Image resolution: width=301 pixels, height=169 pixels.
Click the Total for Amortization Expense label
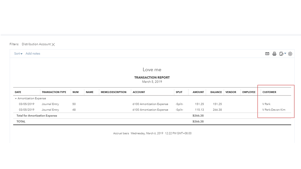[x=37, y=116]
